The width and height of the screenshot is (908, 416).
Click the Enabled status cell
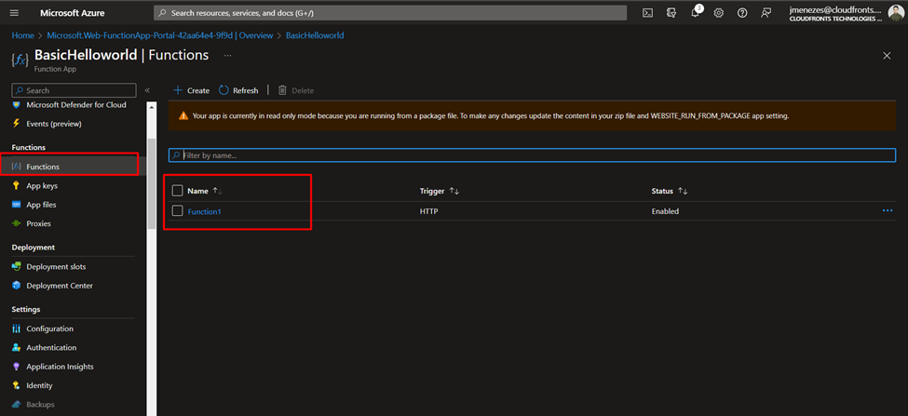[665, 211]
